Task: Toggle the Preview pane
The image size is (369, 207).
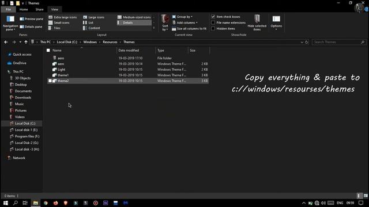Action: click(x=32, y=19)
